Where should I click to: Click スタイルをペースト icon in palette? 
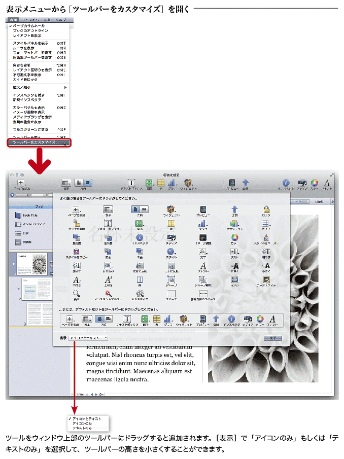tap(266, 237)
